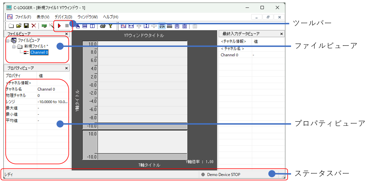This screenshot has height=182, width=366.
Task: Click the red X delete icon
Action: tap(34, 26)
